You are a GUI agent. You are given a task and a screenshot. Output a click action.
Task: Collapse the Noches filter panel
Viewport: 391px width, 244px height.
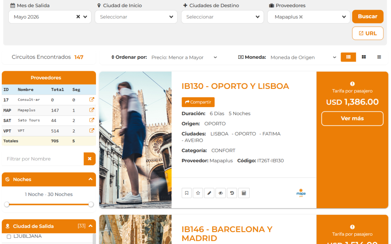(90, 179)
